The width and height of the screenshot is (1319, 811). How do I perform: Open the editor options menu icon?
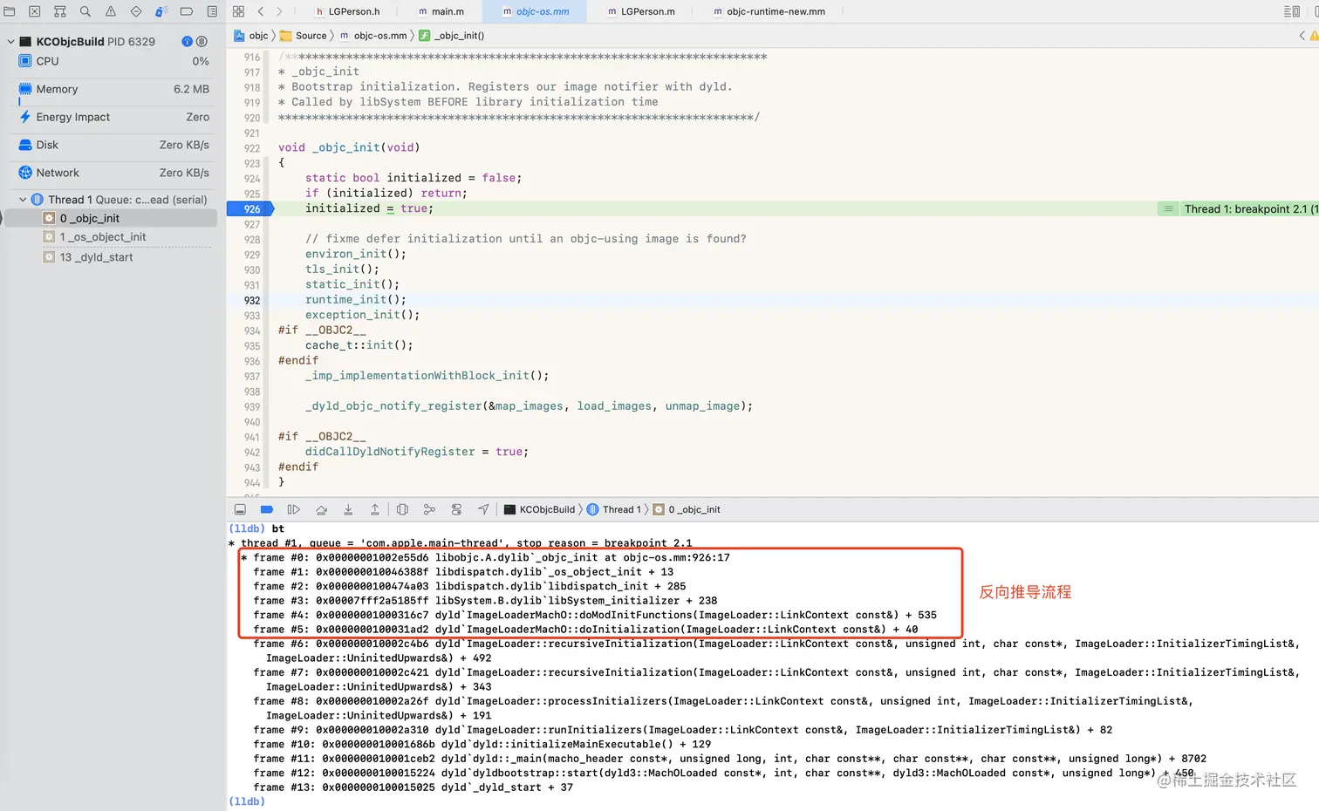tap(1292, 11)
